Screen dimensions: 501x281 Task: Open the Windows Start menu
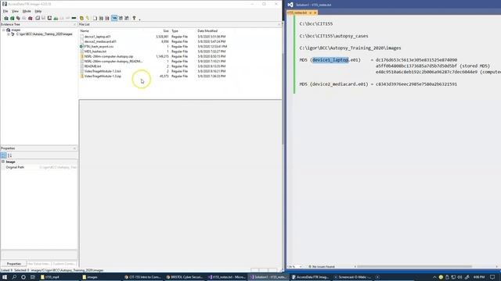pyautogui.click(x=5, y=277)
